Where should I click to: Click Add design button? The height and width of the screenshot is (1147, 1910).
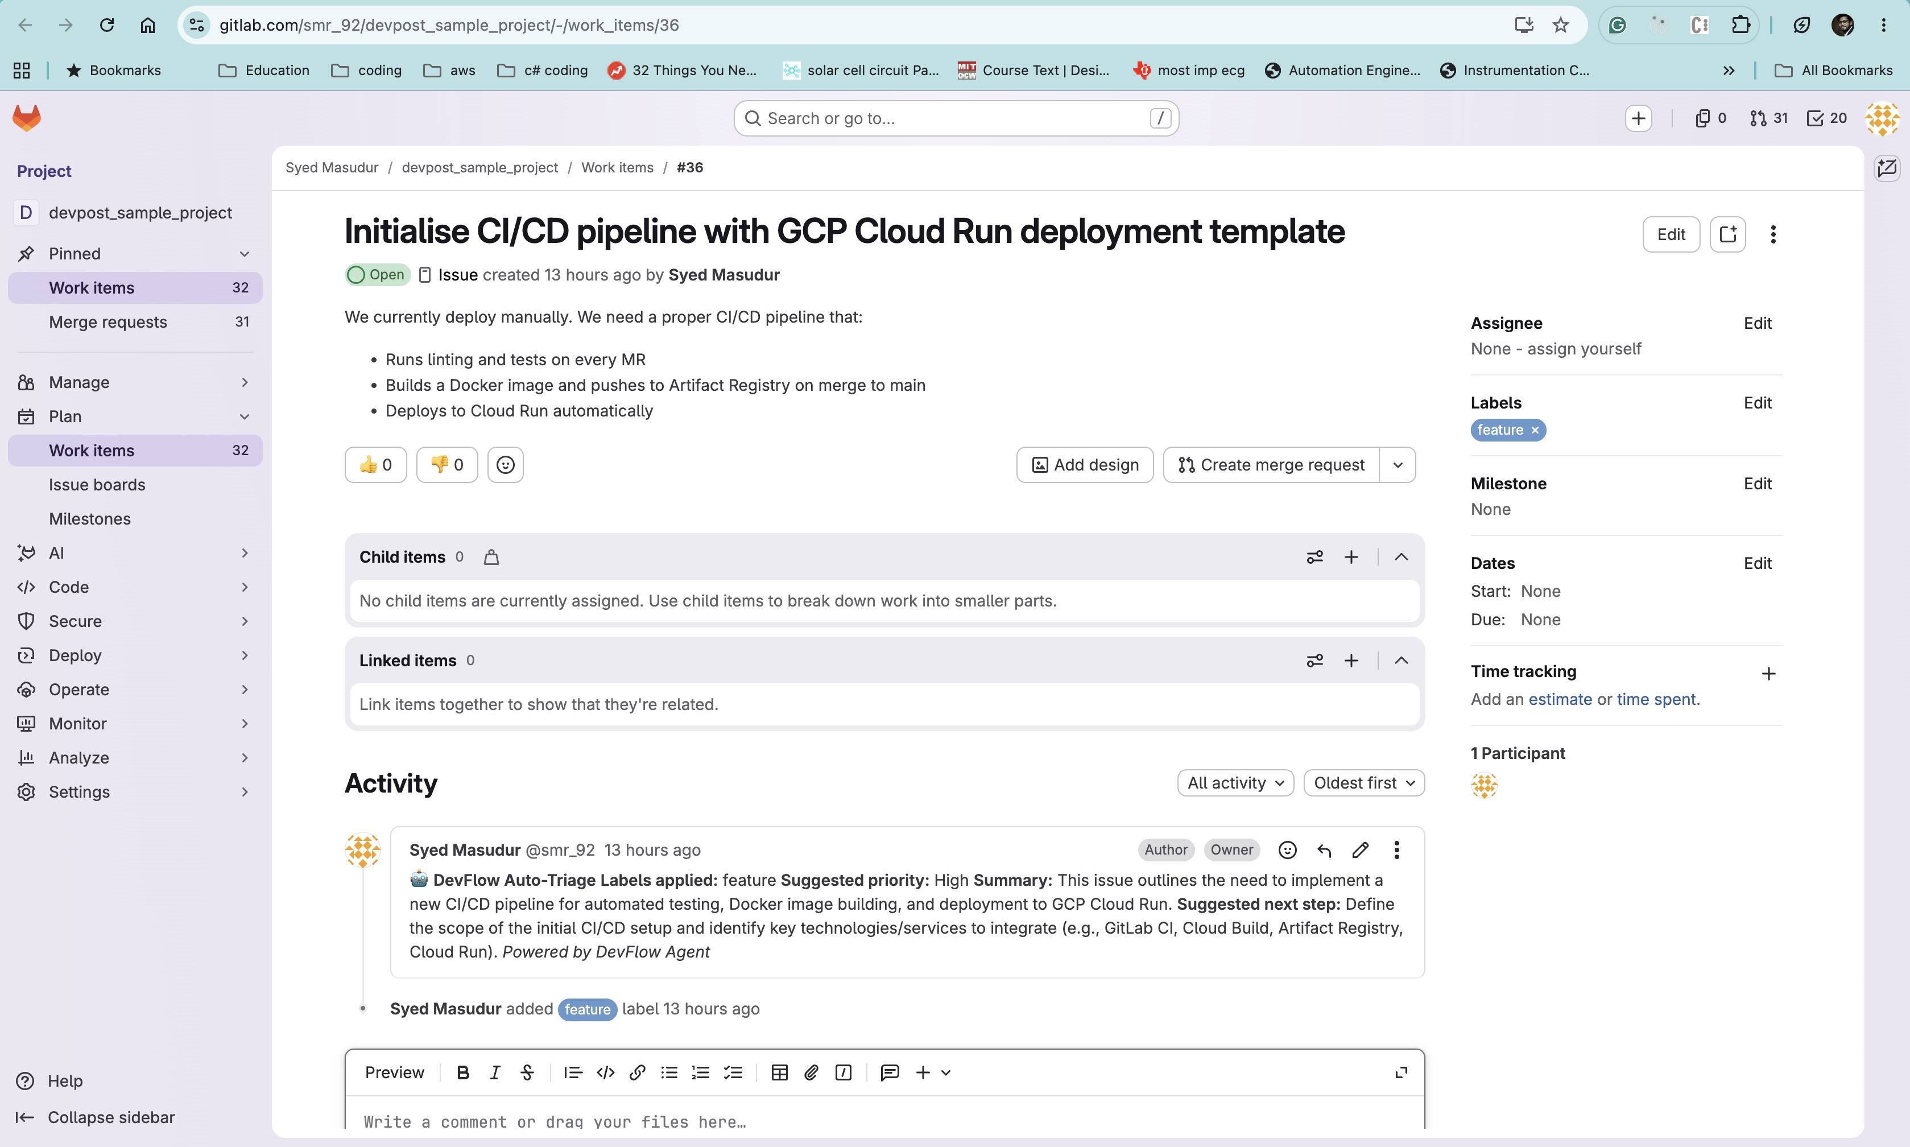1085,464
